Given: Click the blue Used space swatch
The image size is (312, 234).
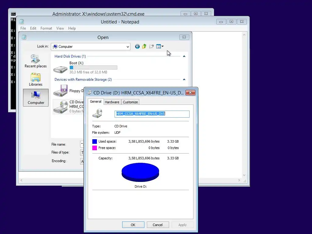Looking at the screenshot, I should [x=94, y=141].
